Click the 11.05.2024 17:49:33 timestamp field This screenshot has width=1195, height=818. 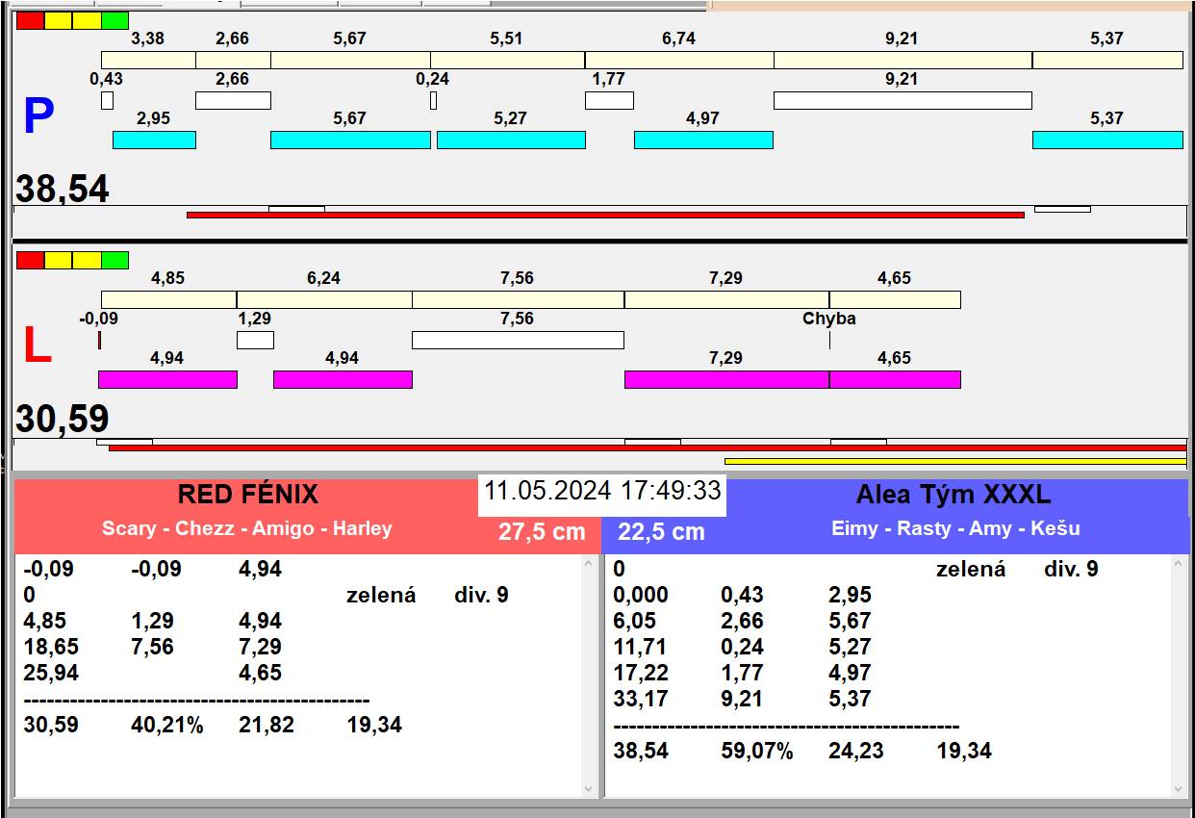coord(602,491)
